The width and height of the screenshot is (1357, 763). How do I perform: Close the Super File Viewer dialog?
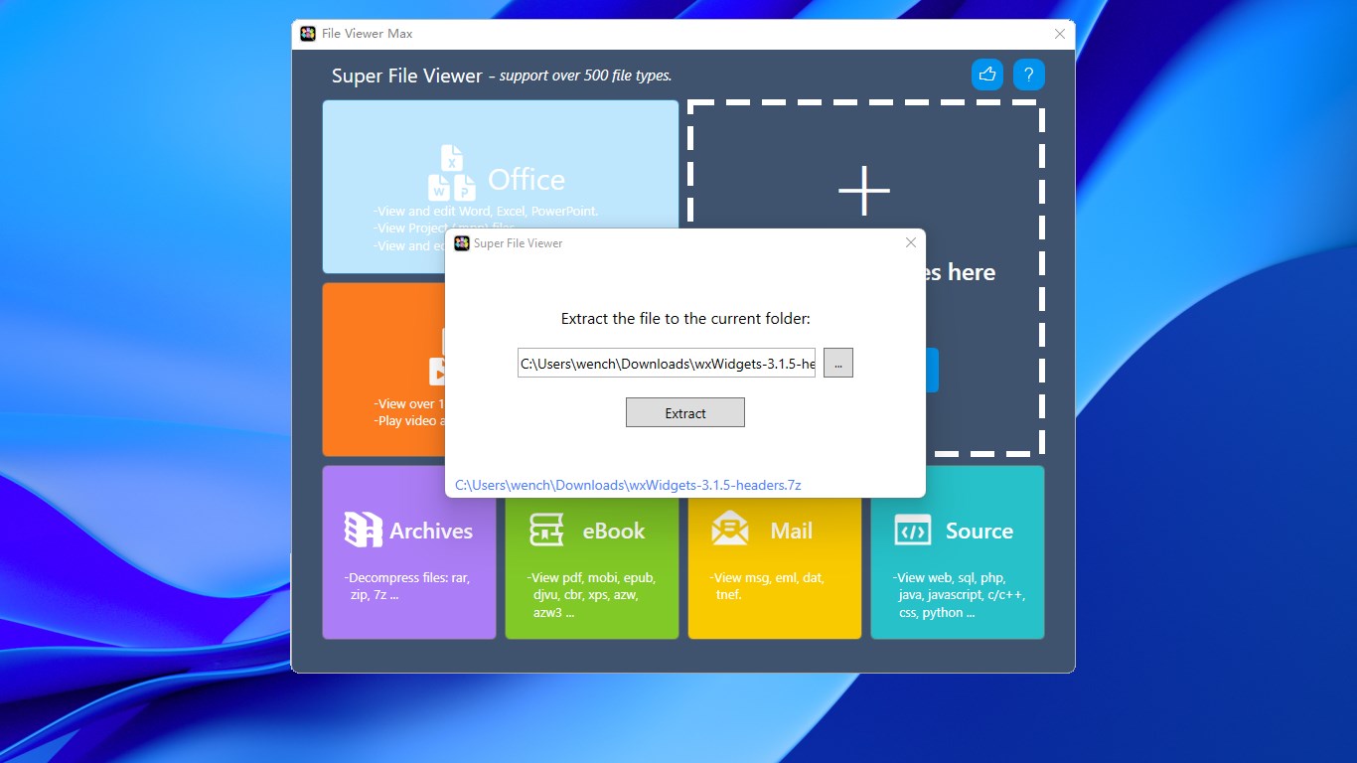(911, 243)
